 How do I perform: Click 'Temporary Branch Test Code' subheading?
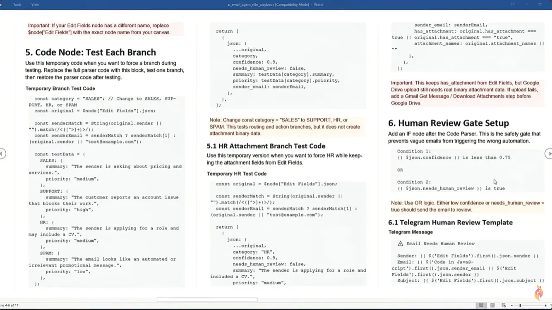click(x=60, y=88)
